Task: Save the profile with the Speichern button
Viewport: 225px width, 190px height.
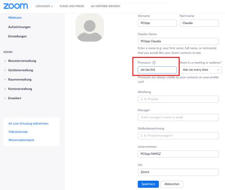Action: click(x=148, y=184)
